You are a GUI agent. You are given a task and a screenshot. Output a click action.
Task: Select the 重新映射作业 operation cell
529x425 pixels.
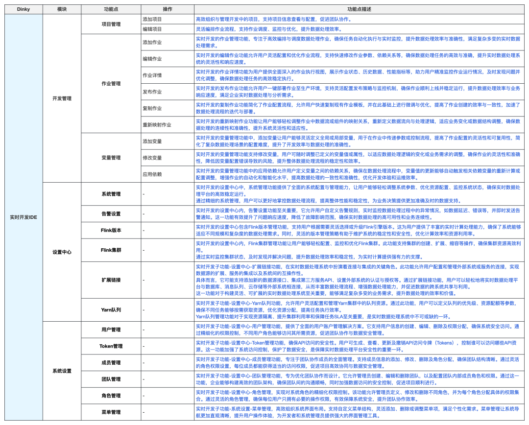pos(157,125)
